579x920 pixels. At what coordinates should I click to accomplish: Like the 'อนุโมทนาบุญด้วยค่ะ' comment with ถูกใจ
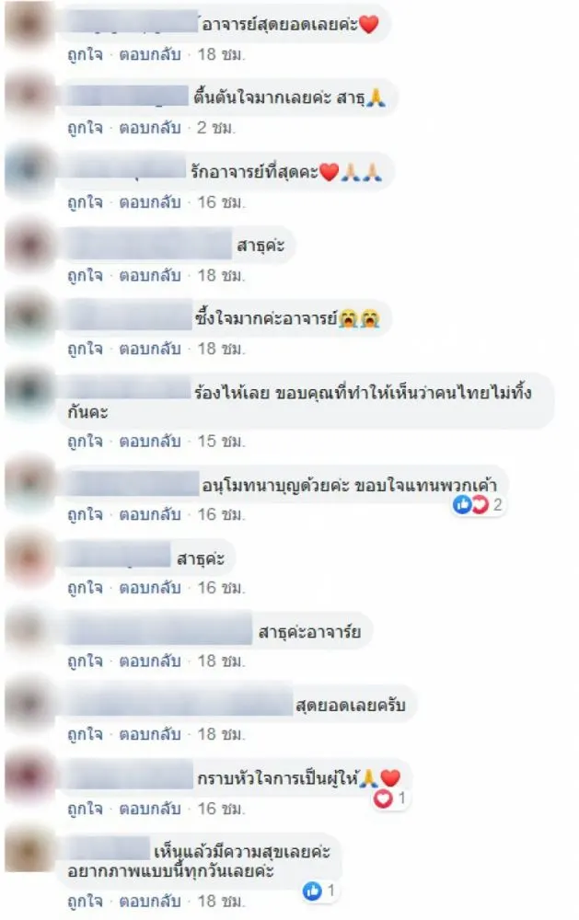[85, 514]
